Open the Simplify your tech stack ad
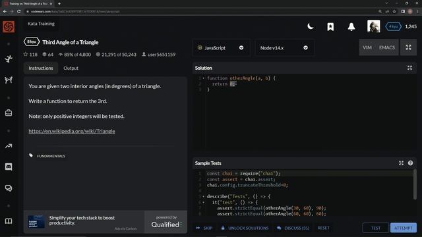Viewport: 422px width, 237px height. (x=84, y=222)
